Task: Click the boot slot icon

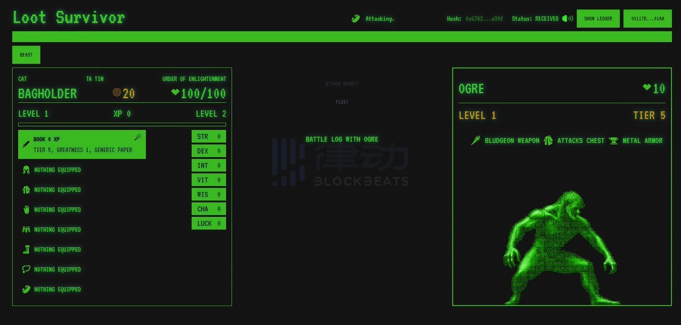Action: pos(26,250)
